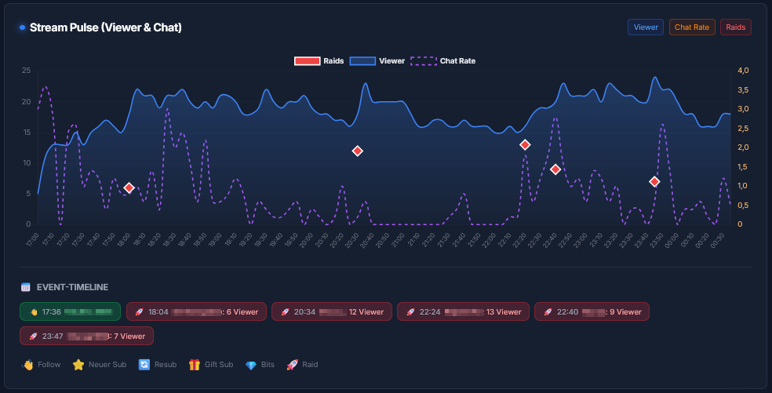Select the 17:36 follow event chip
The width and height of the screenshot is (772, 393).
coord(71,311)
